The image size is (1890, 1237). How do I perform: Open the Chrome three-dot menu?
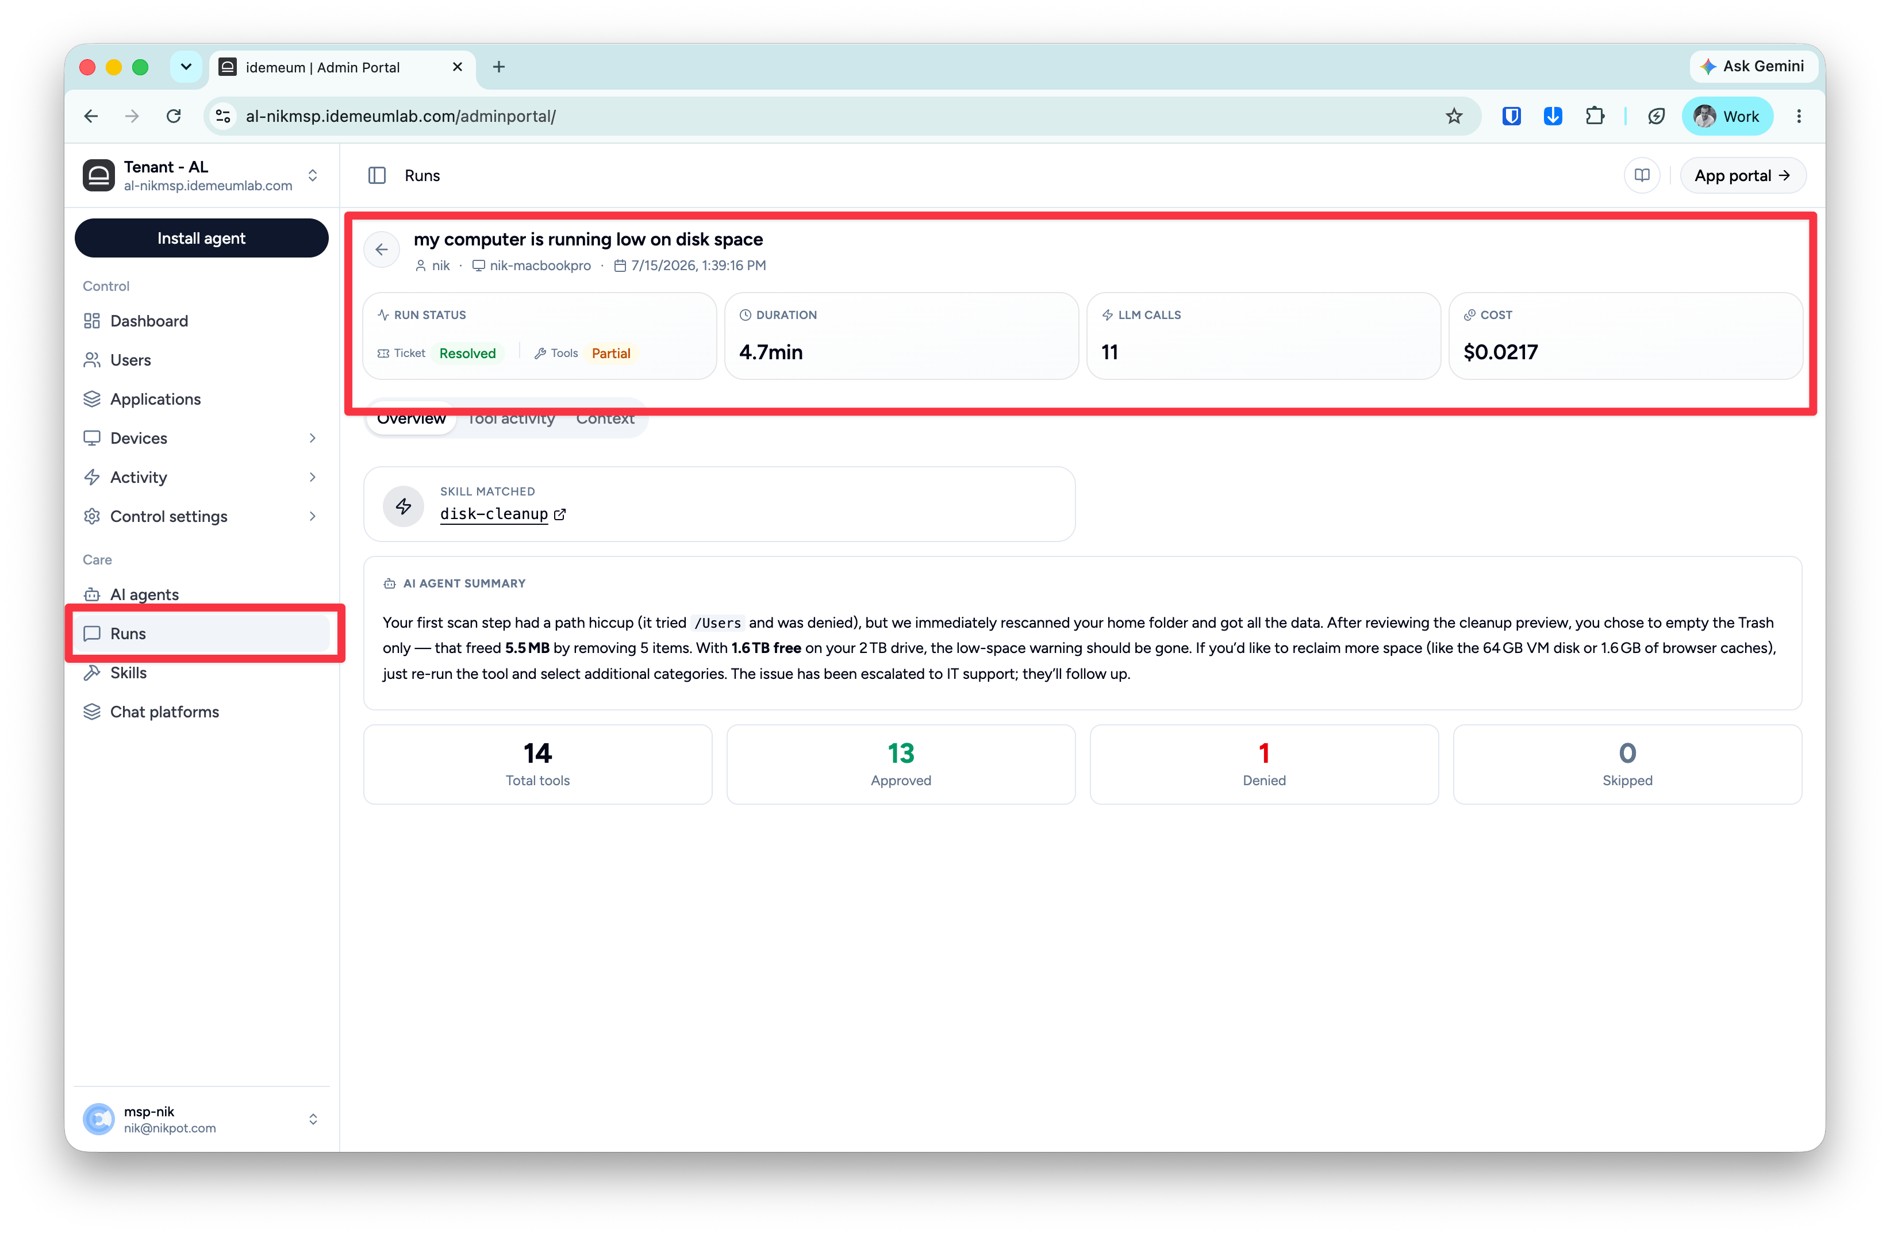(1798, 116)
